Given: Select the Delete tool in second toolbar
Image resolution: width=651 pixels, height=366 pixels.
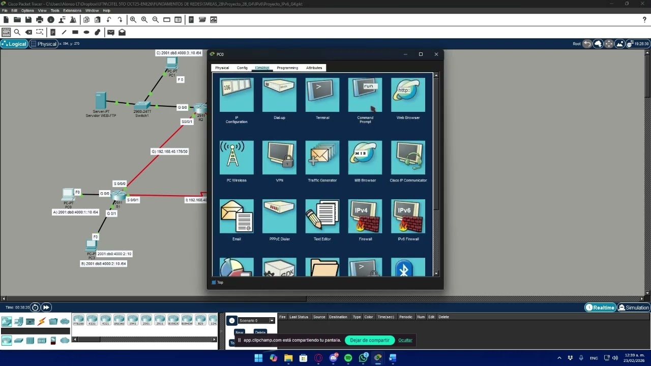Looking at the screenshot, I should pyautogui.click(x=28, y=32).
